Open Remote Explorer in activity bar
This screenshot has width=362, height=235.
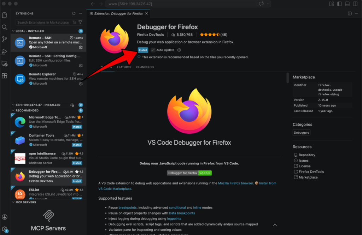[x=5, y=64]
